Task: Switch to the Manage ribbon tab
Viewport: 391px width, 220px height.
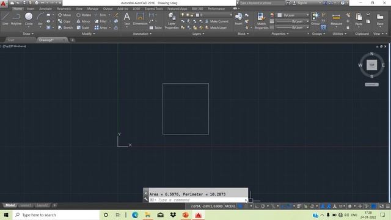Action: point(92,9)
